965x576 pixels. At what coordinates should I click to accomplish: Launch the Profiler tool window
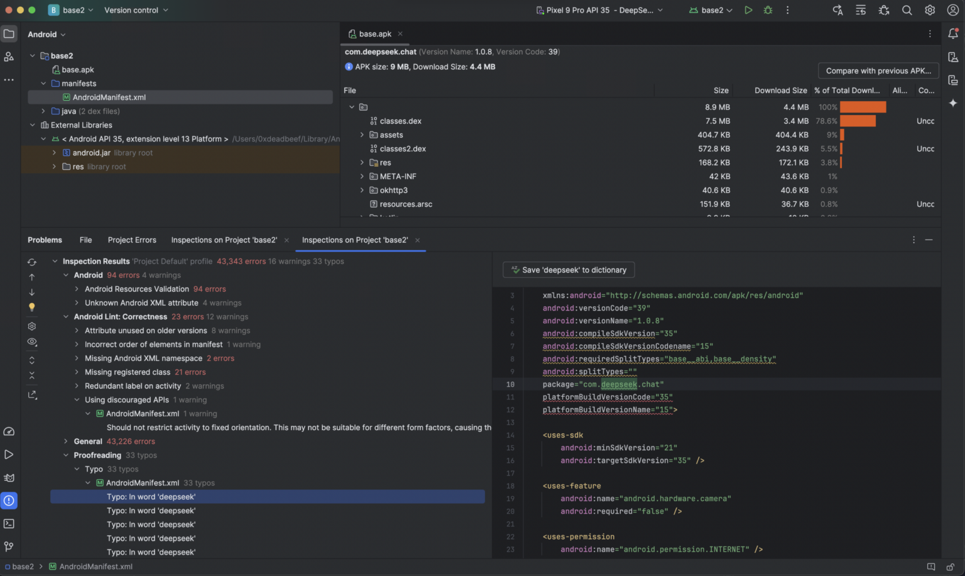pos(9,431)
